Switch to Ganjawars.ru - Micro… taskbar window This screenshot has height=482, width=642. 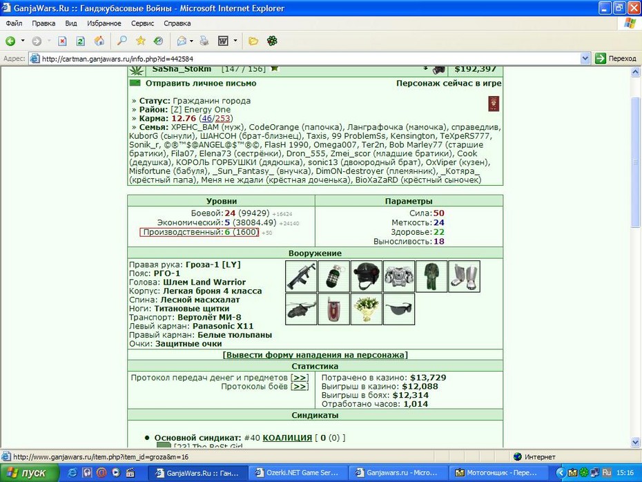pos(398,472)
